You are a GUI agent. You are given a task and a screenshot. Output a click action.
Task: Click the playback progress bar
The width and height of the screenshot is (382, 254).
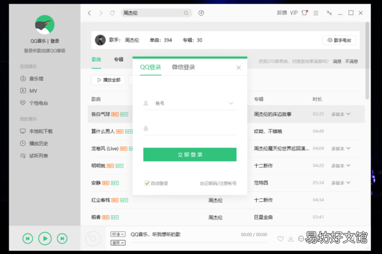click(199, 243)
